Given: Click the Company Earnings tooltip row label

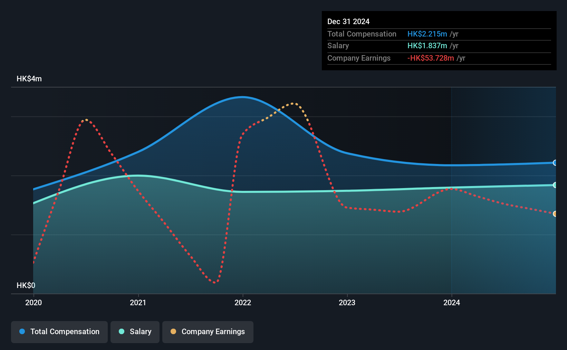Looking at the screenshot, I should point(359,58).
